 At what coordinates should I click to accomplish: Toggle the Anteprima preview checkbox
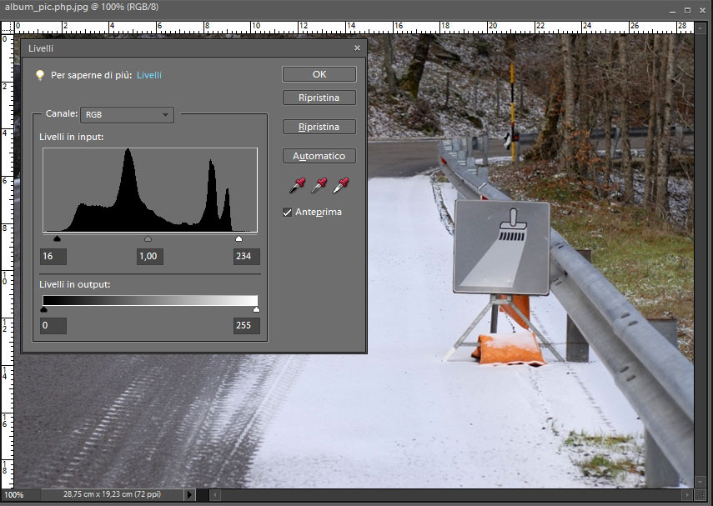(x=288, y=213)
